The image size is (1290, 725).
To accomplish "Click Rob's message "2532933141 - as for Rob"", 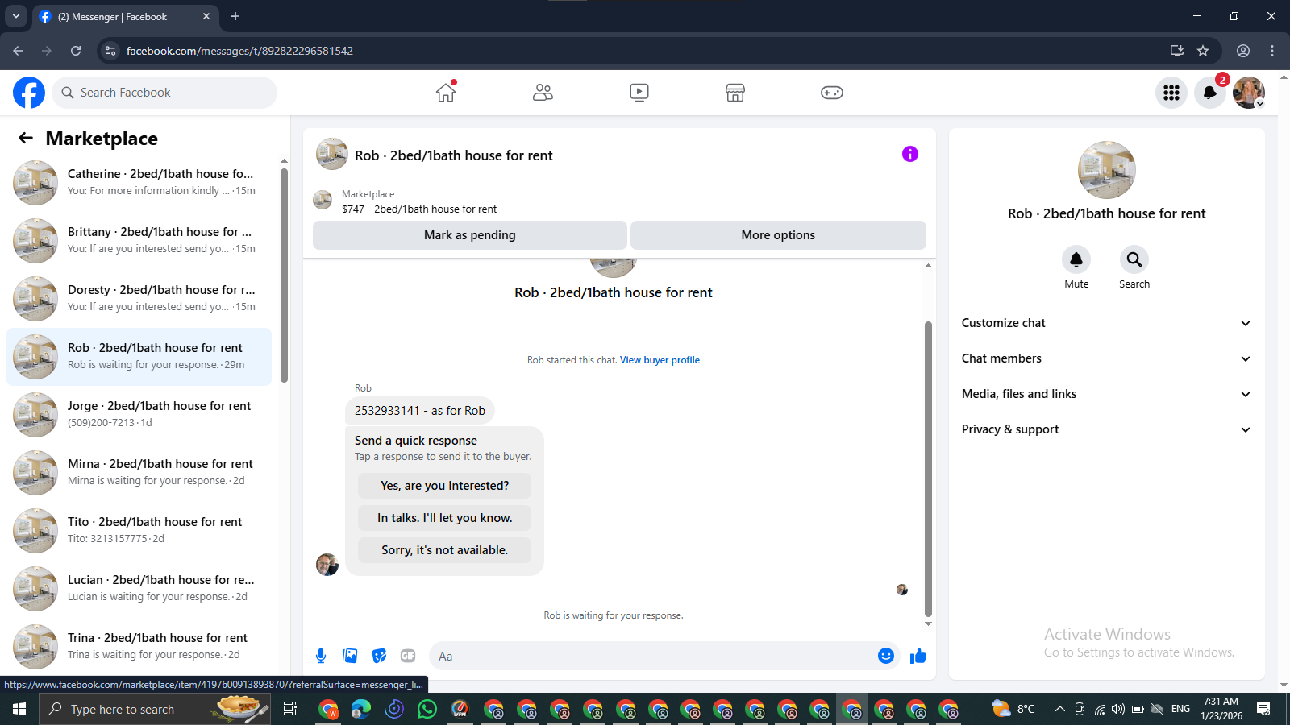I will [x=420, y=411].
